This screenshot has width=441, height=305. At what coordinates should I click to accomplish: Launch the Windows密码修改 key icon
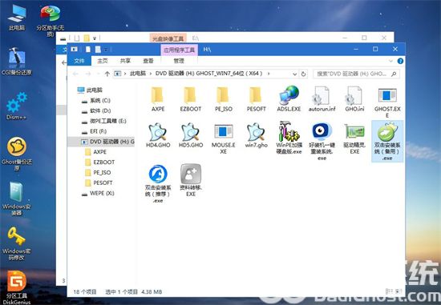pos(16,243)
